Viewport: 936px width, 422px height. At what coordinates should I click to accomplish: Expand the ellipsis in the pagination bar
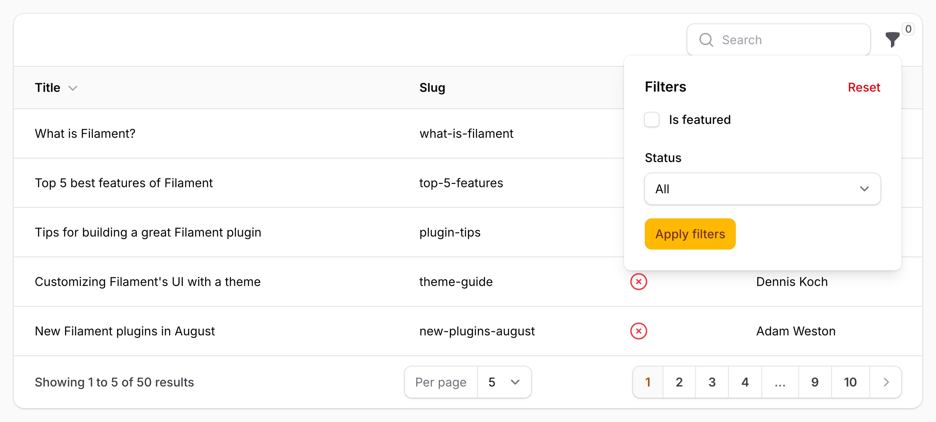(780, 382)
